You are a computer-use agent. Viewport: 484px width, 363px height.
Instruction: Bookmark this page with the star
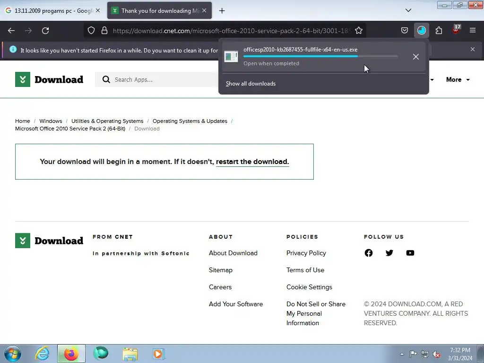pos(358,31)
